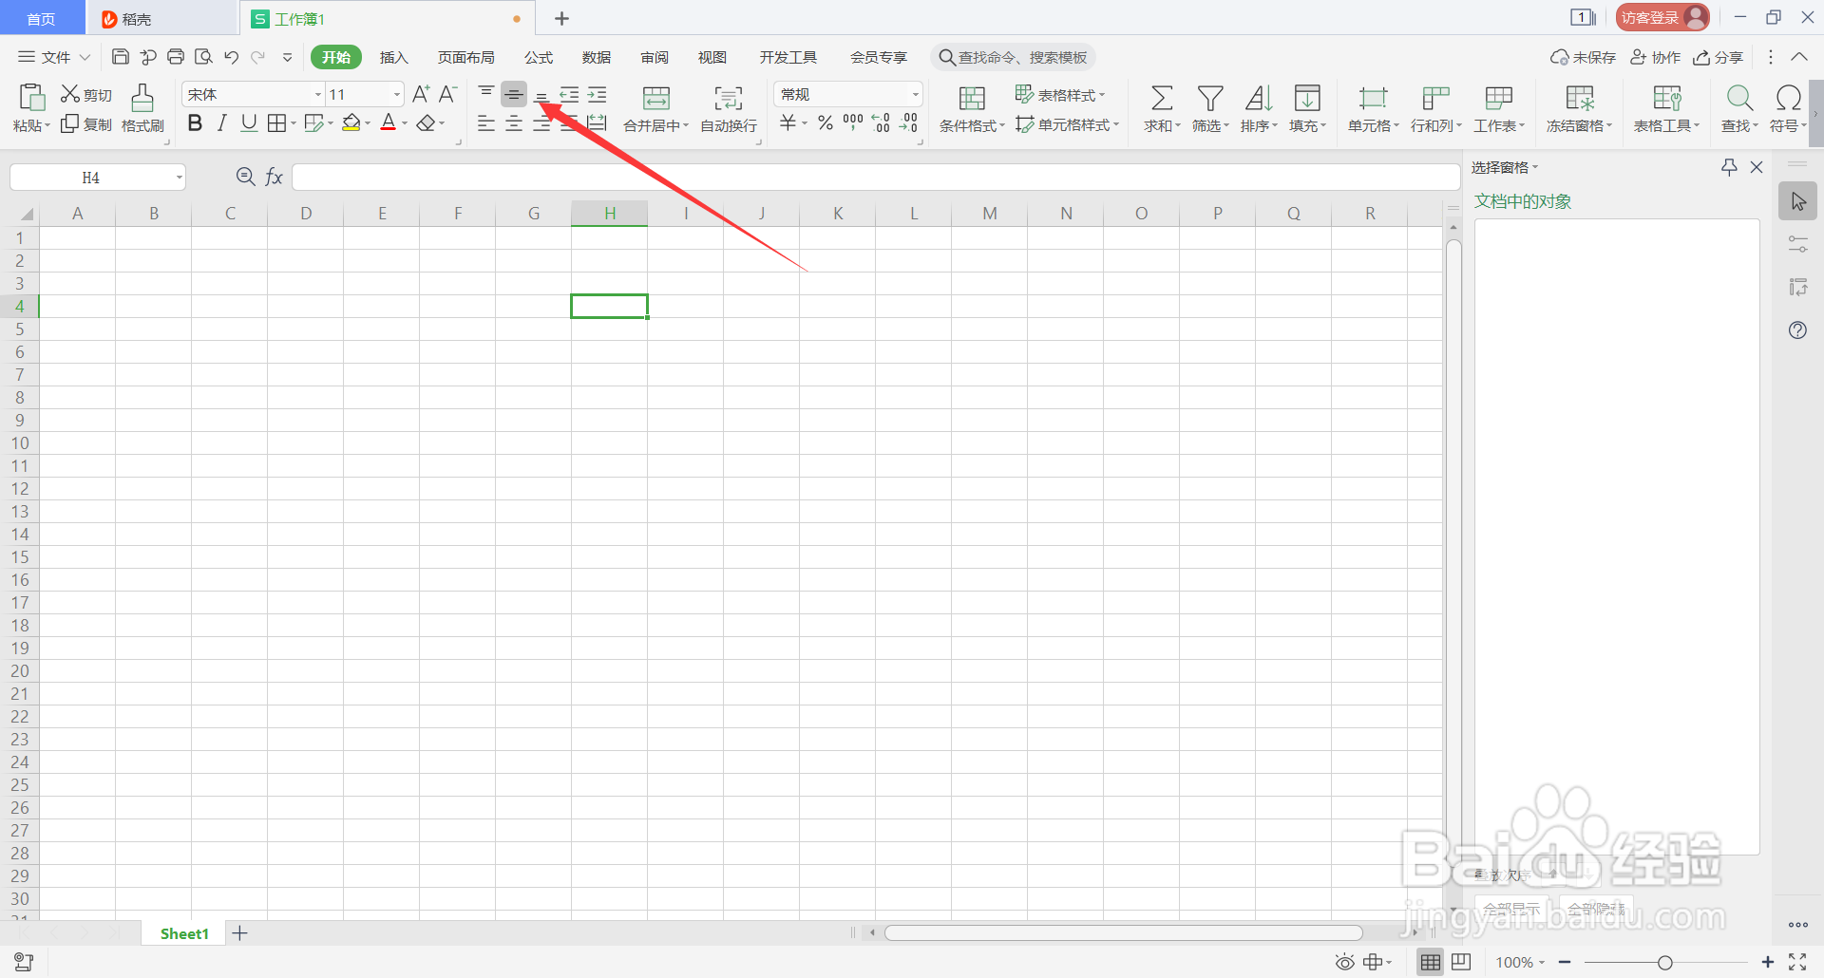Toggle middle vertical alignment
Viewport: 1824px width, 978px height.
tap(514, 93)
